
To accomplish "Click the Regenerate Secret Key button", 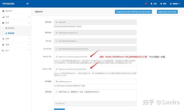I will coord(167,12).
